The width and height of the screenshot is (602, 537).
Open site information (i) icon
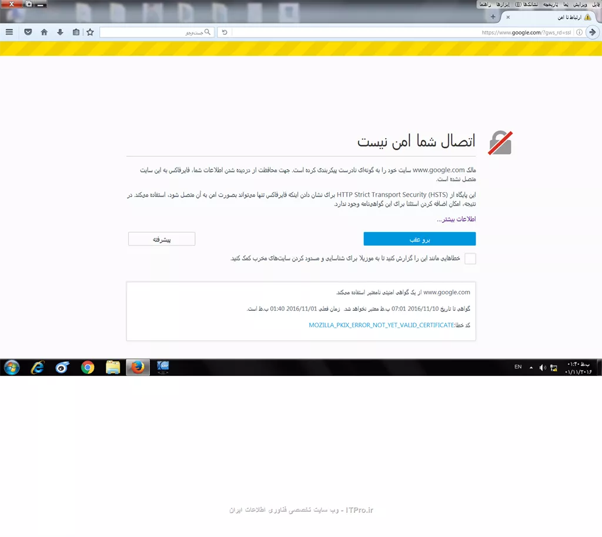click(x=579, y=32)
